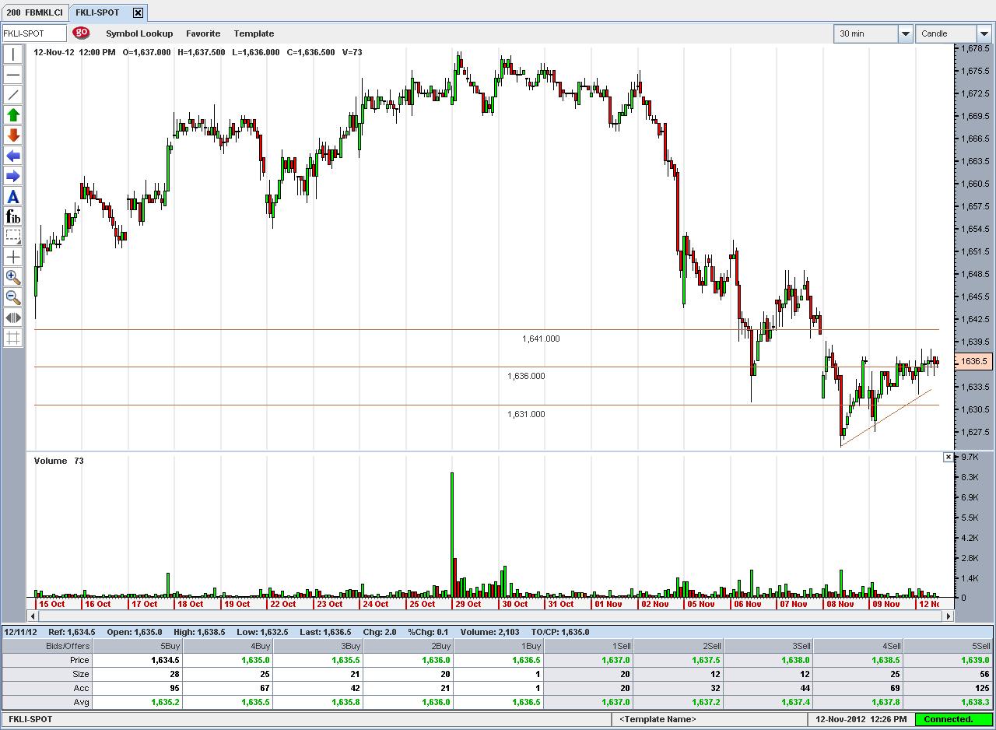The height and width of the screenshot is (730, 996).
Task: Click the green up arrow marker tool
Action: [x=13, y=115]
